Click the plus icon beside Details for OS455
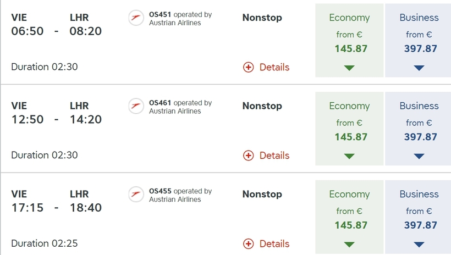The height and width of the screenshot is (255, 451). click(x=249, y=244)
